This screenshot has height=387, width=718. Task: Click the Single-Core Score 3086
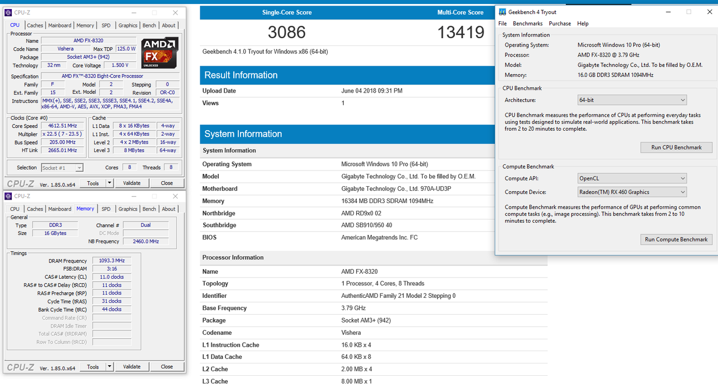(287, 32)
